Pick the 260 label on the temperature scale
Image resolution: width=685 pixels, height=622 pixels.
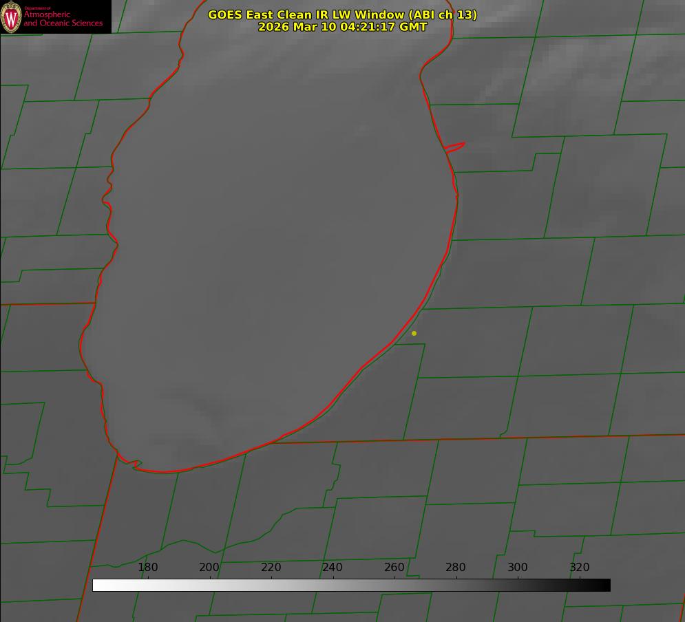394,568
